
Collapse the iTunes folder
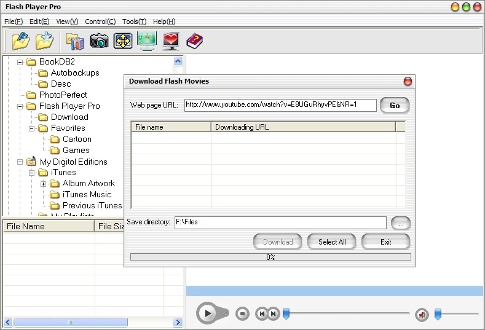[x=31, y=173]
